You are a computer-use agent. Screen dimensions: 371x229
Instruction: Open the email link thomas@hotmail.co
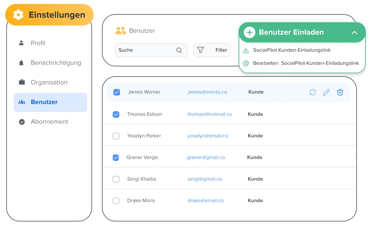tap(209, 114)
